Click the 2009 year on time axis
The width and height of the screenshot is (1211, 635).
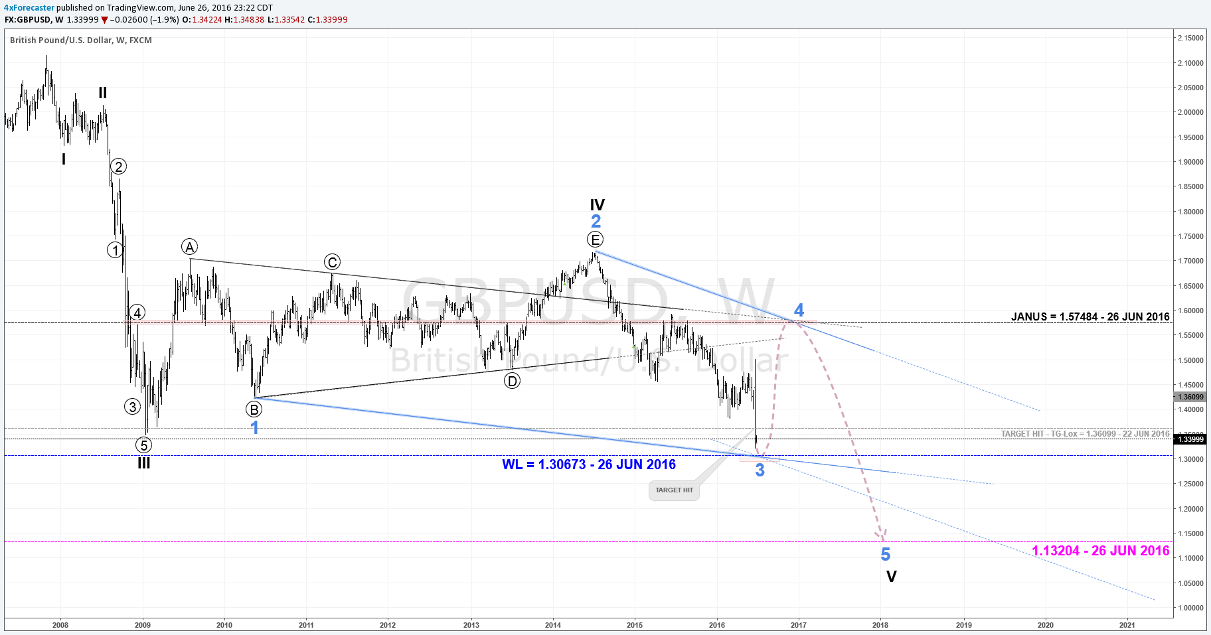pyautogui.click(x=143, y=624)
